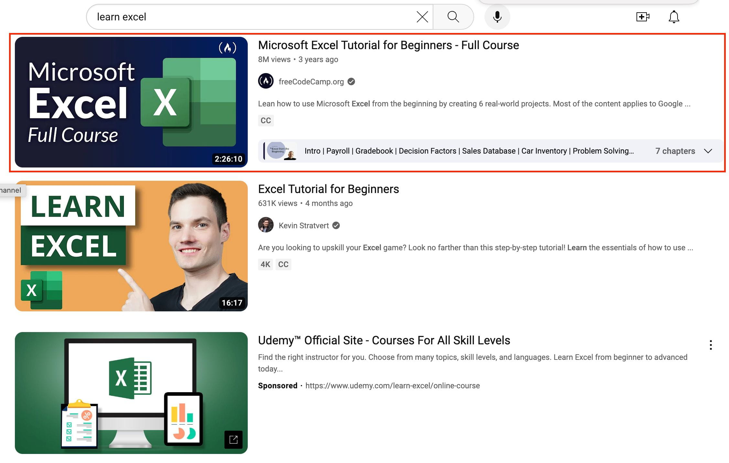Open the notifications bell
This screenshot has width=729, height=463.
674,17
